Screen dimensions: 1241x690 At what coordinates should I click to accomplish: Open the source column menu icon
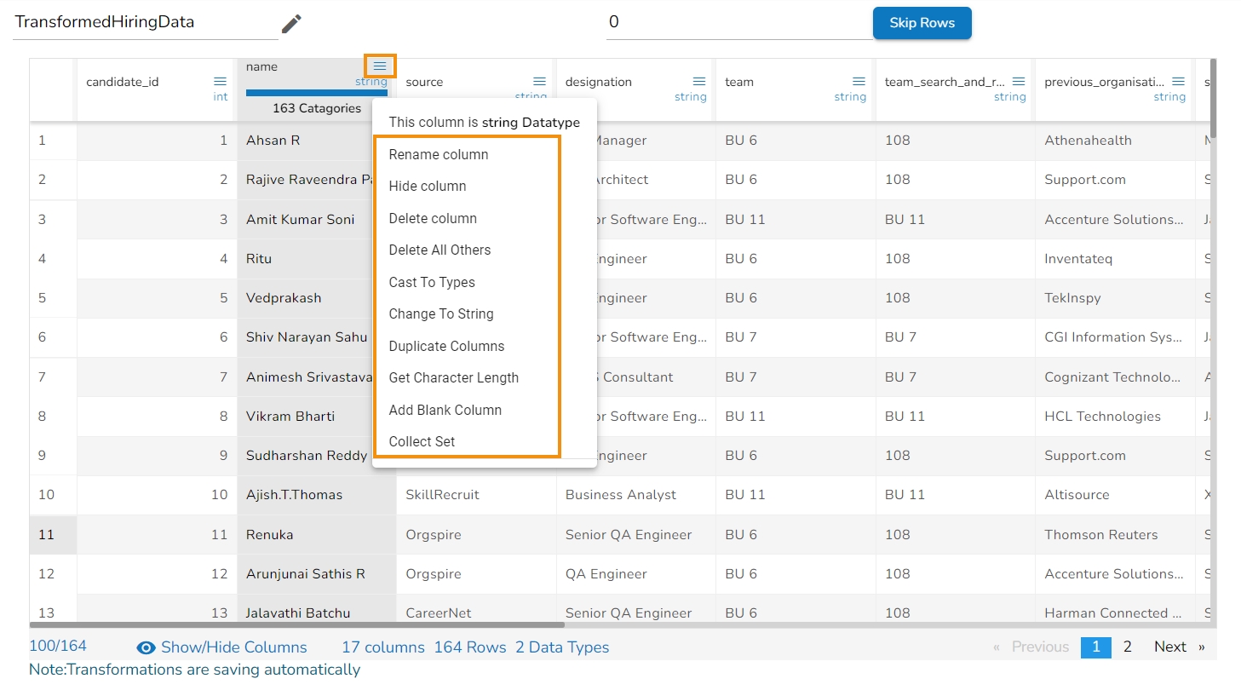coord(539,82)
